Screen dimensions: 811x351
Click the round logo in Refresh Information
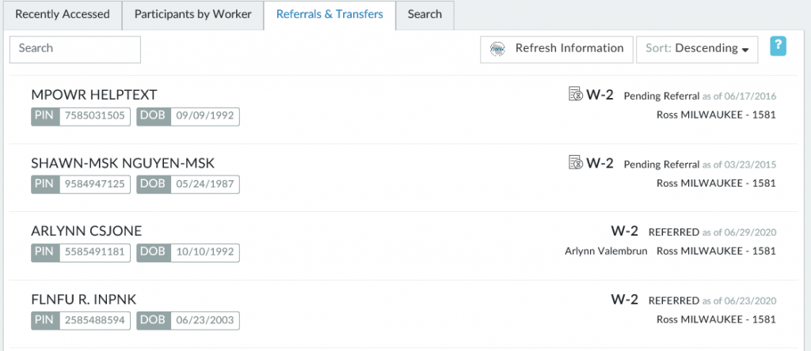pyautogui.click(x=498, y=49)
